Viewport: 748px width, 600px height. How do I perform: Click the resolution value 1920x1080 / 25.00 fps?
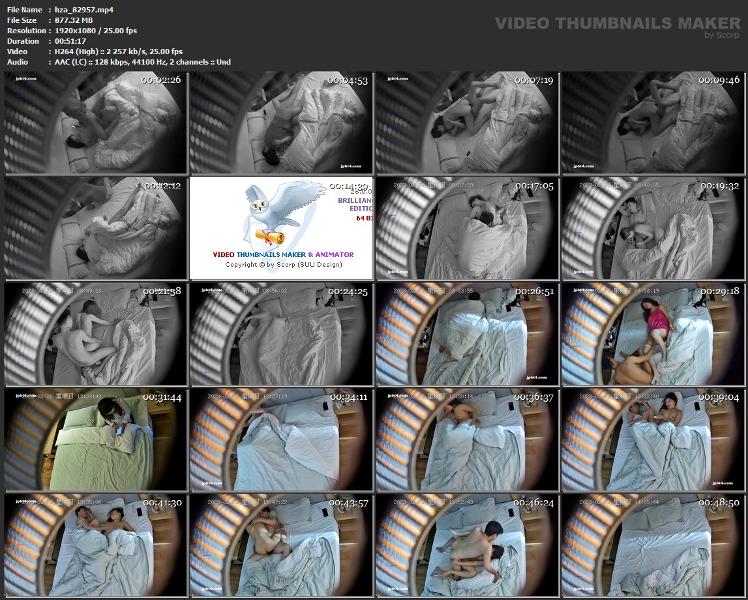(96, 31)
